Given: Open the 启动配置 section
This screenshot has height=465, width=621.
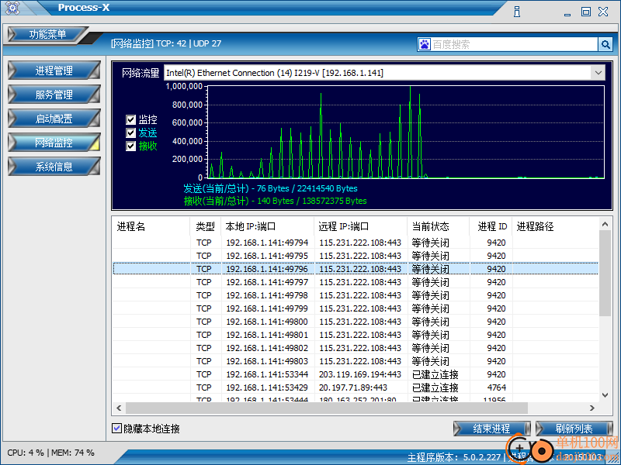Looking at the screenshot, I should pyautogui.click(x=54, y=119).
